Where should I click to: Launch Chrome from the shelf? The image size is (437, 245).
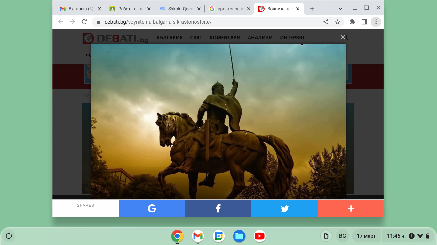[177, 236]
